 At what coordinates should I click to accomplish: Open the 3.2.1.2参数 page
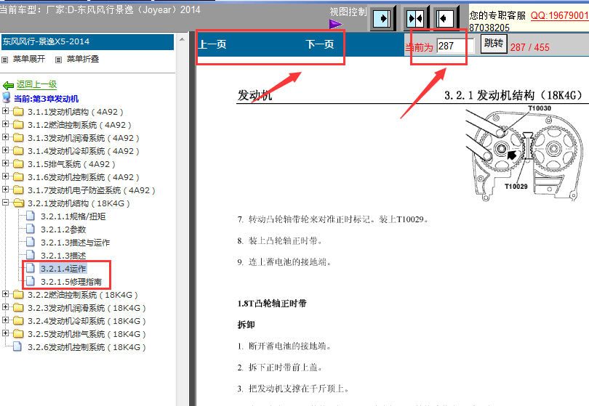point(63,230)
